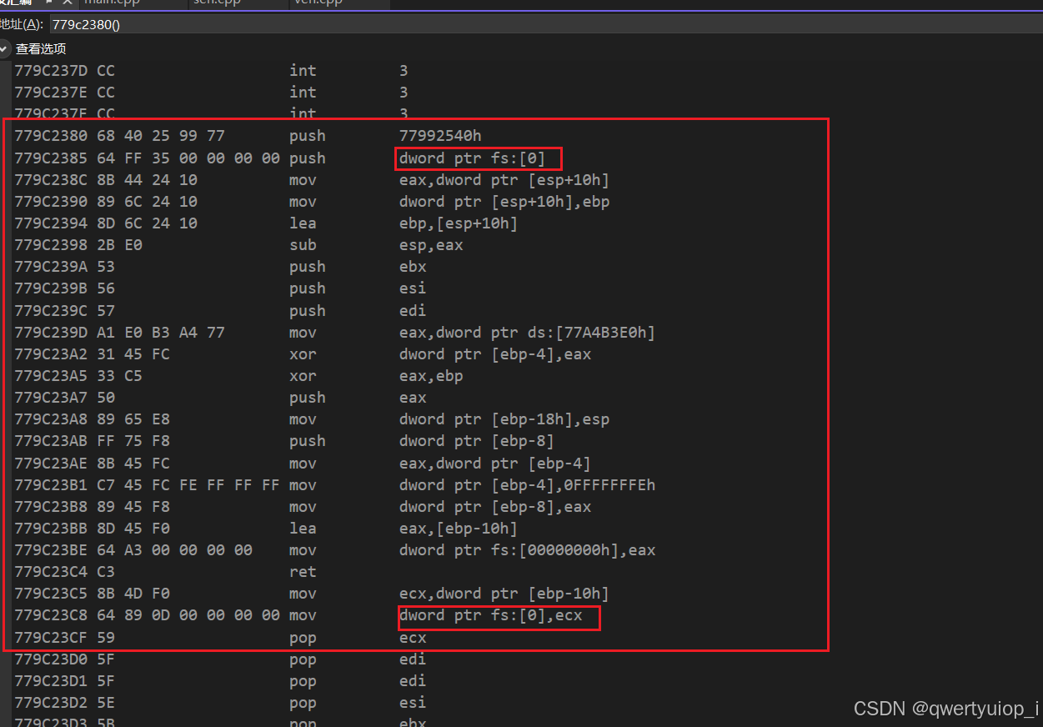This screenshot has height=727, width=1043.
Task: Click operand eax,ebp of xor
Action: point(431,376)
